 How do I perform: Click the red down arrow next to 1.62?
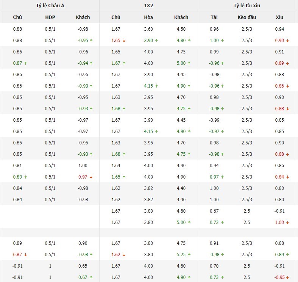click(124, 255)
